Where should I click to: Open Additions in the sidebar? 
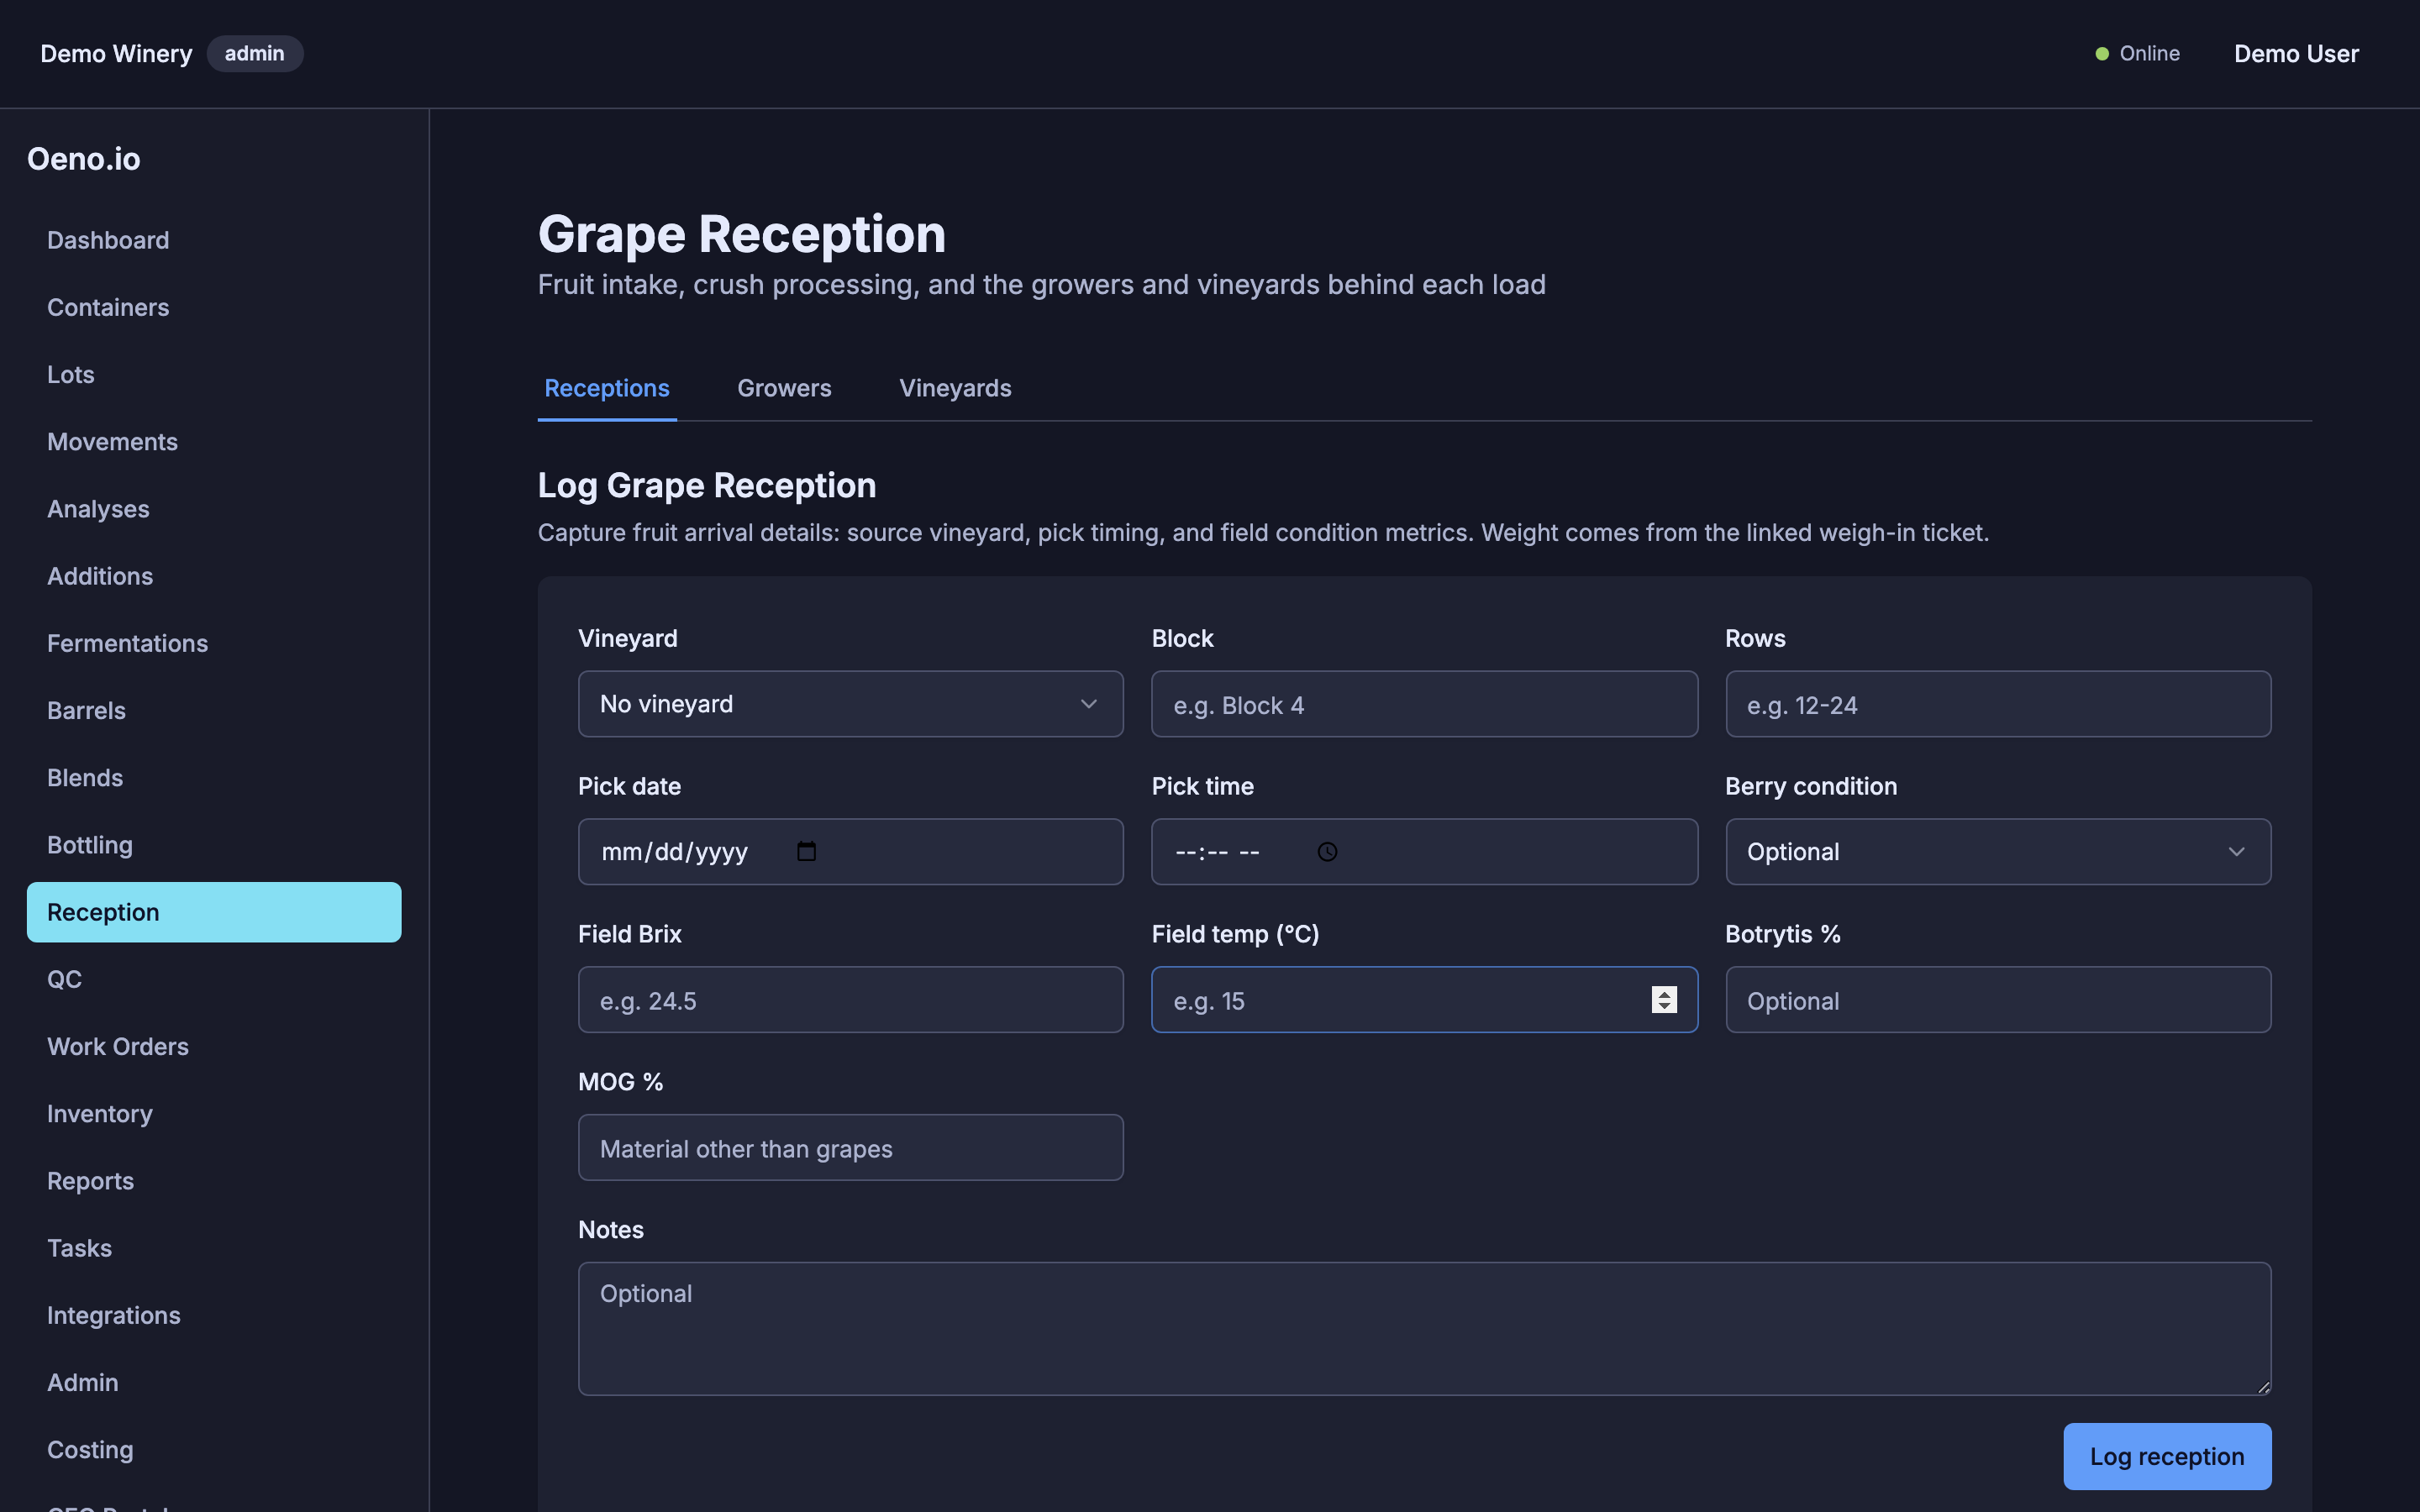click(214, 576)
